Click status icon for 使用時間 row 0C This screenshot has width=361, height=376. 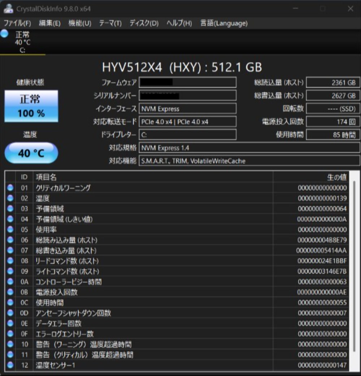click(10, 302)
